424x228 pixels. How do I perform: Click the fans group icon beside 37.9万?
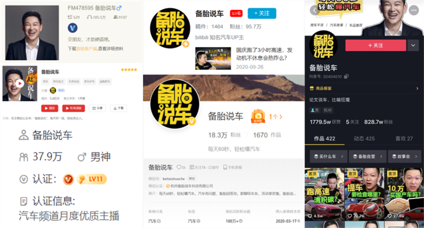click(24, 157)
